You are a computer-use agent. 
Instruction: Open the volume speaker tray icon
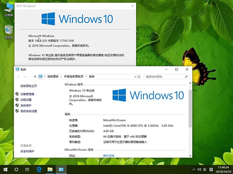(199, 170)
